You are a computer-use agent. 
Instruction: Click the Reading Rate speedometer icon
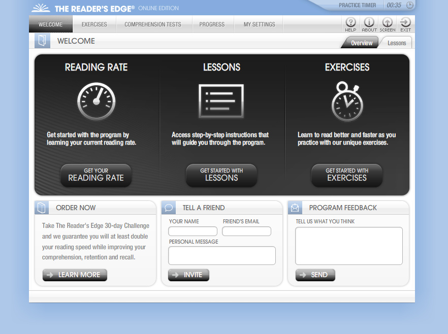(97, 102)
